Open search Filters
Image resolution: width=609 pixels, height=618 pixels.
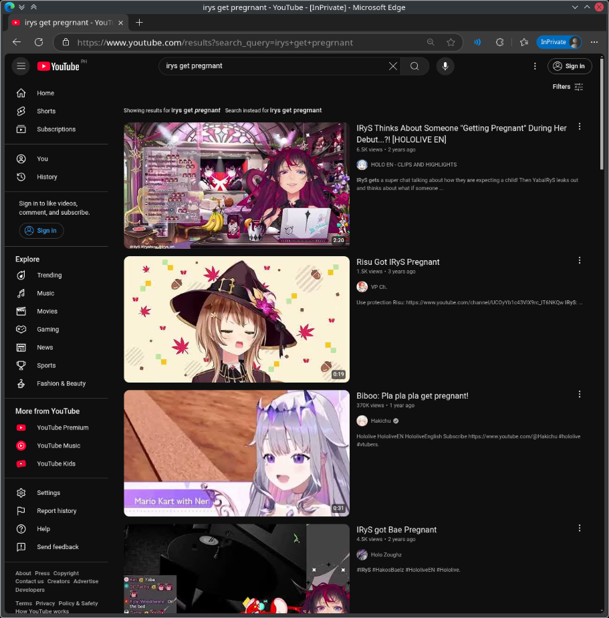pos(568,87)
